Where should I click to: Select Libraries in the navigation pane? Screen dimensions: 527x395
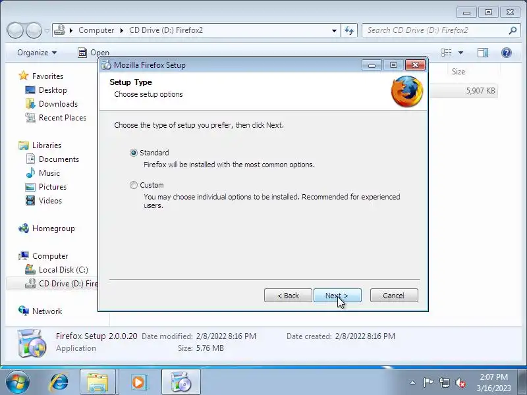(47, 145)
